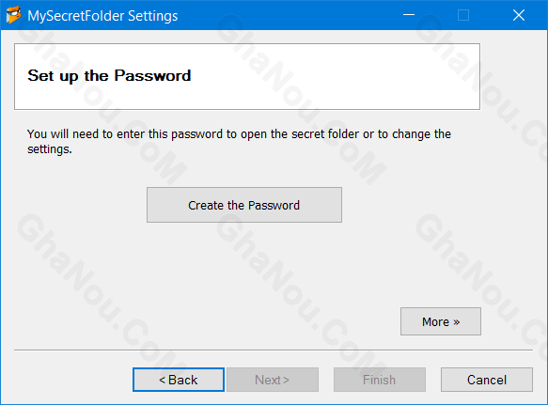Minimize the MySecretFolder Settings window

click(409, 15)
